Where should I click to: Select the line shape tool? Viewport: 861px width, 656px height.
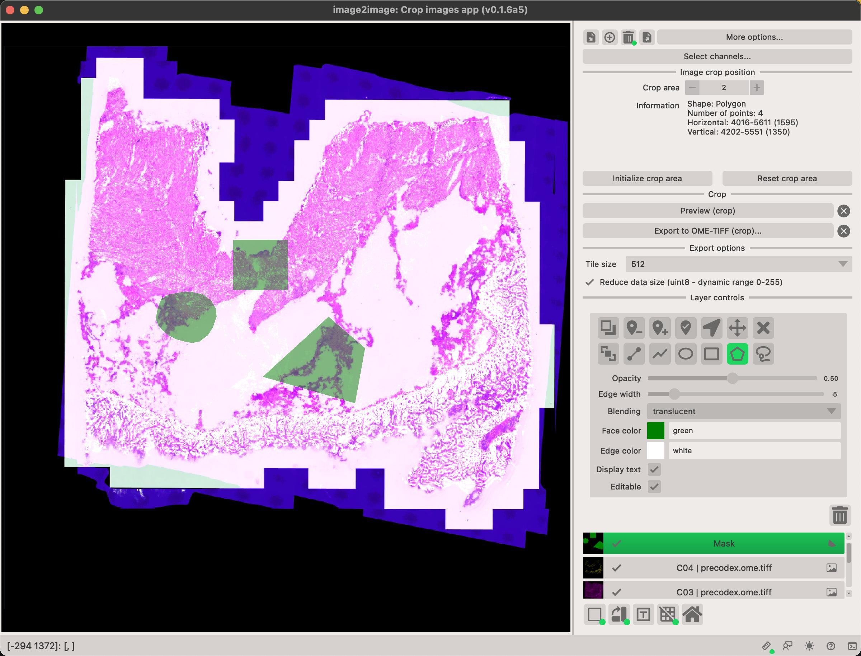[x=634, y=354]
